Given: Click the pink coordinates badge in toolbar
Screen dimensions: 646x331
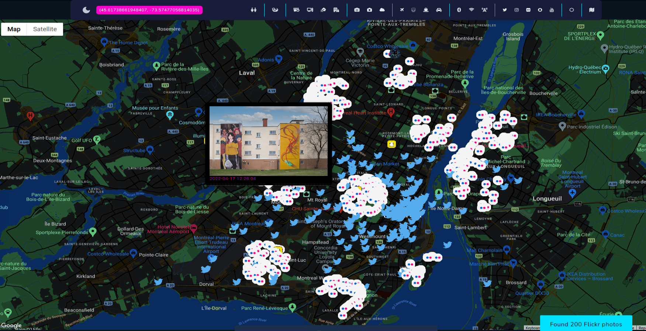Looking at the screenshot, I should 149,10.
